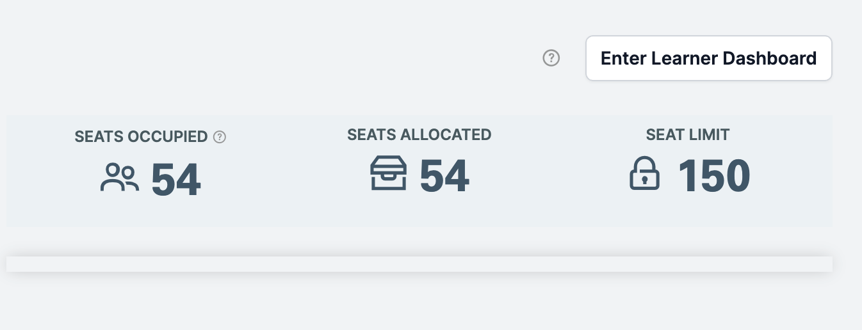Click the shadowed horizontal bar below the stats

coord(419,264)
